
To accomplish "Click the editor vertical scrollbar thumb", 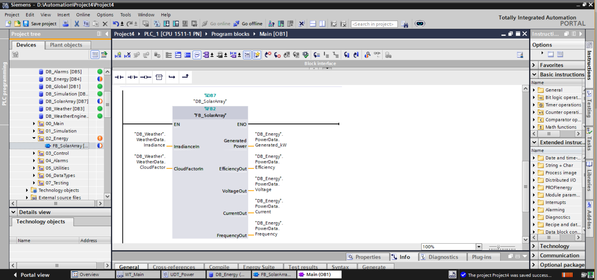I will (x=525, y=187).
